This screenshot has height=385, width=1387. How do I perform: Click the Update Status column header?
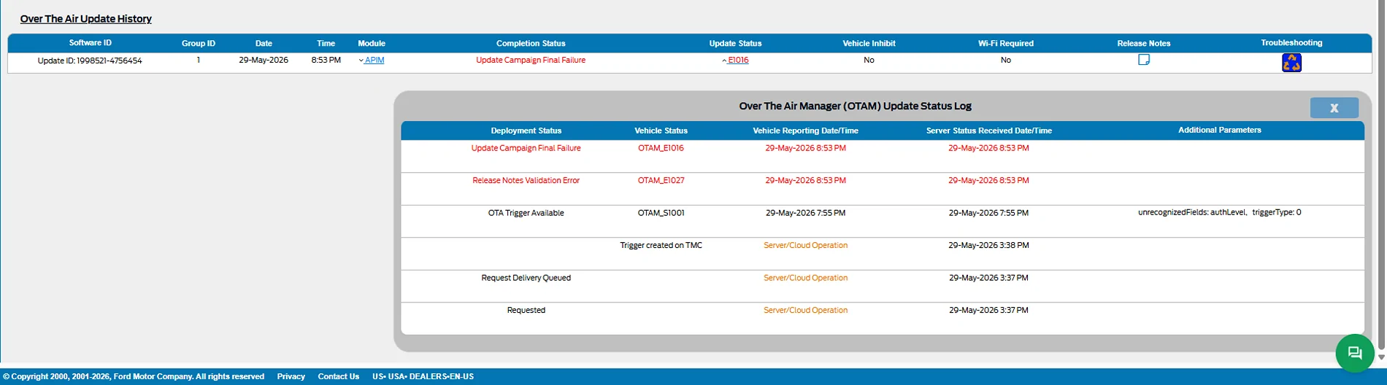(x=735, y=43)
